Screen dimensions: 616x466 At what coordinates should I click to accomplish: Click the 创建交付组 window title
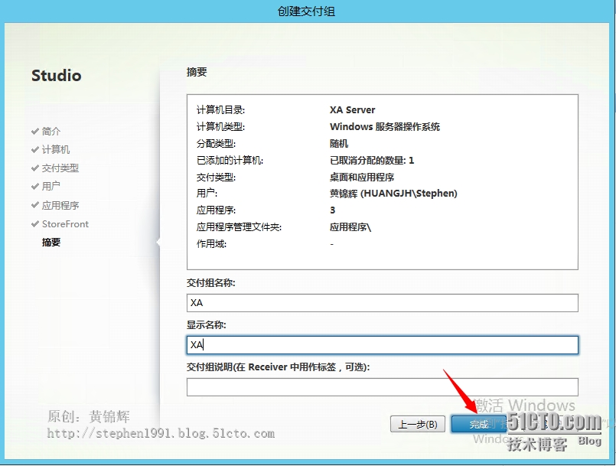coord(306,11)
